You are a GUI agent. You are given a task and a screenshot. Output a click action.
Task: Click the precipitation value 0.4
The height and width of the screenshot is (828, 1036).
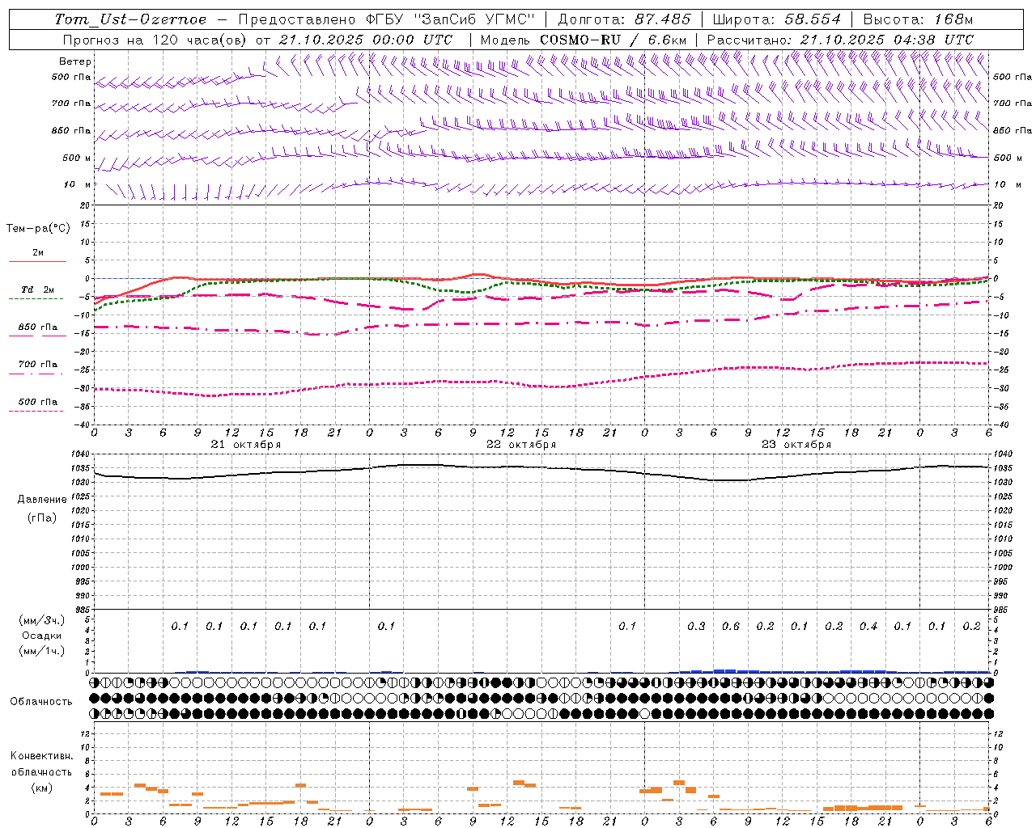point(868,627)
